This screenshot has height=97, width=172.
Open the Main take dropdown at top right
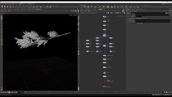(165, 4)
